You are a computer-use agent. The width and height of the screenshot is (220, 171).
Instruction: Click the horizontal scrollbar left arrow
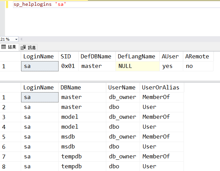(21, 39)
